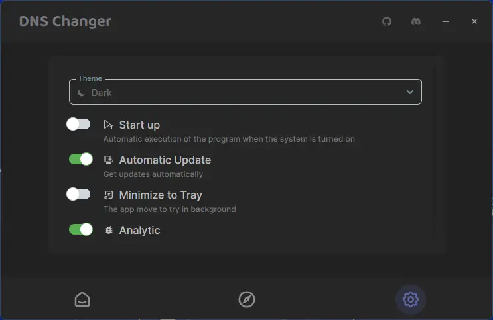Viewport: 493px width, 320px height.
Task: Open the Discord server icon
Action: pyautogui.click(x=416, y=21)
